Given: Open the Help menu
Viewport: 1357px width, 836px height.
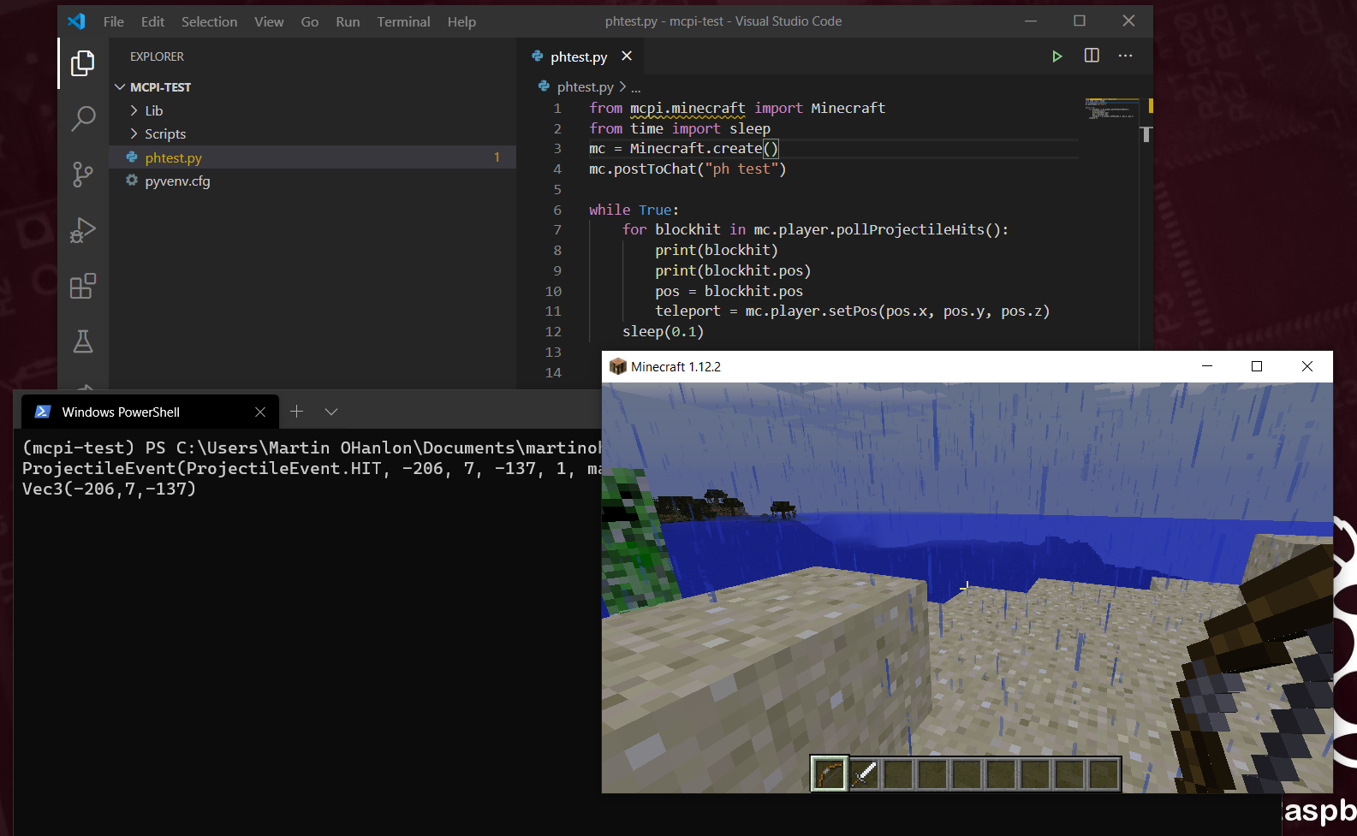Looking at the screenshot, I should click(x=461, y=21).
